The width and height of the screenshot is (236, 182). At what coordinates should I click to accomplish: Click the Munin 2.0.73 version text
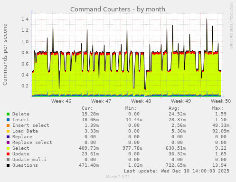(118, 177)
